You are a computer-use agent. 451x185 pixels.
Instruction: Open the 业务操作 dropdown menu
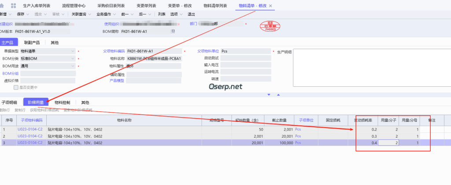(x=106, y=14)
